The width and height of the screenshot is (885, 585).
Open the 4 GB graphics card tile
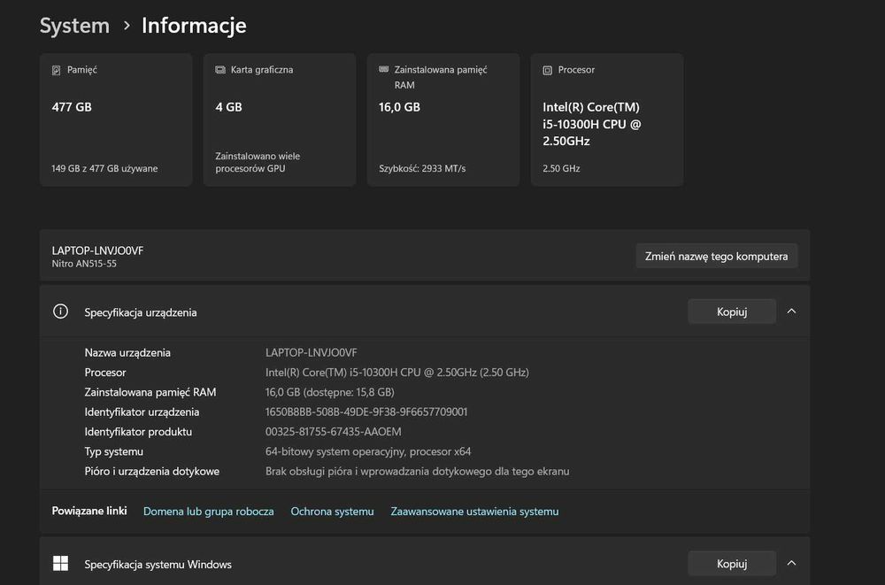280,119
